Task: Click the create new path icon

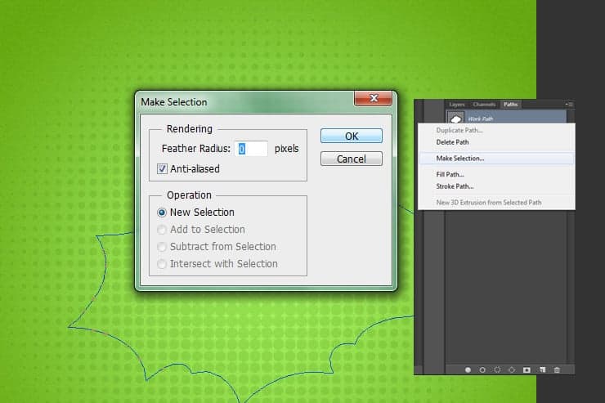Action: [x=543, y=369]
